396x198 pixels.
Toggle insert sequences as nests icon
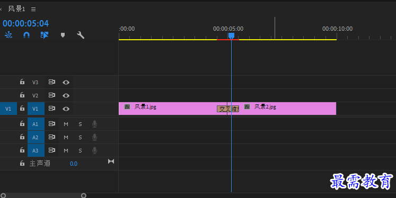click(8, 35)
